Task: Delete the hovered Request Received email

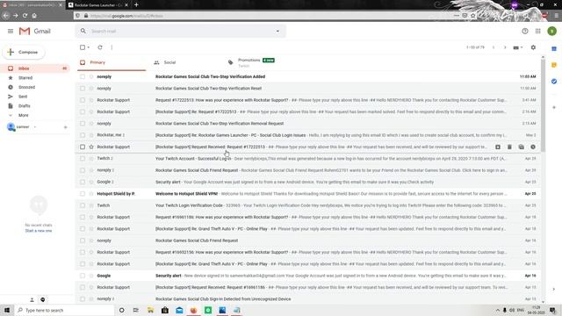Action: 509,147
